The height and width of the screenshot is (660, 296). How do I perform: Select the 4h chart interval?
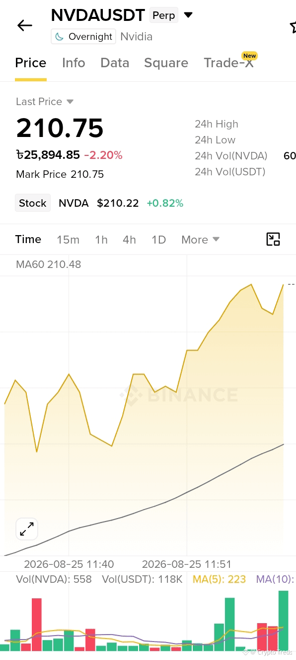[130, 240]
